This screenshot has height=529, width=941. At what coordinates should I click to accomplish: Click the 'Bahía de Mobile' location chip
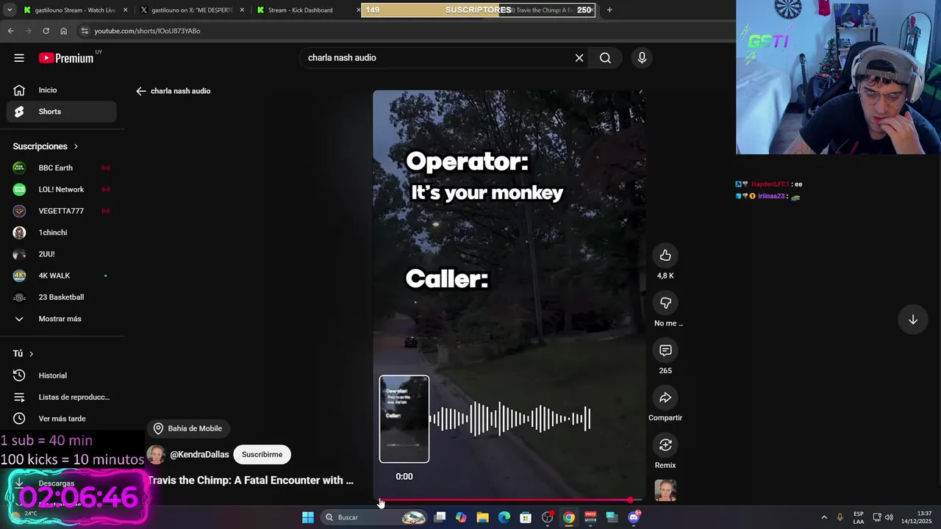(188, 428)
